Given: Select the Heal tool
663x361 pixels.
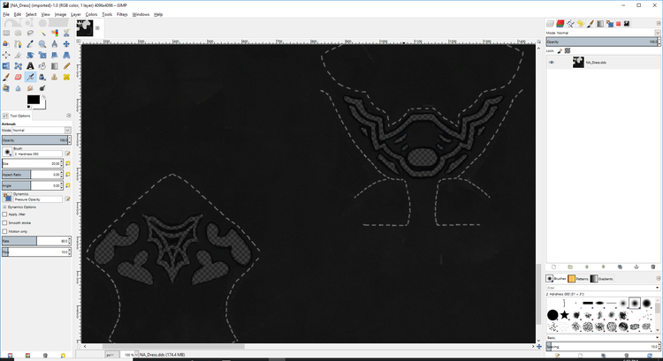Looking at the screenshot, I should pos(66,77).
